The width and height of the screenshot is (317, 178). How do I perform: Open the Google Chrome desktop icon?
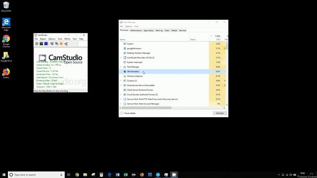tap(6, 41)
